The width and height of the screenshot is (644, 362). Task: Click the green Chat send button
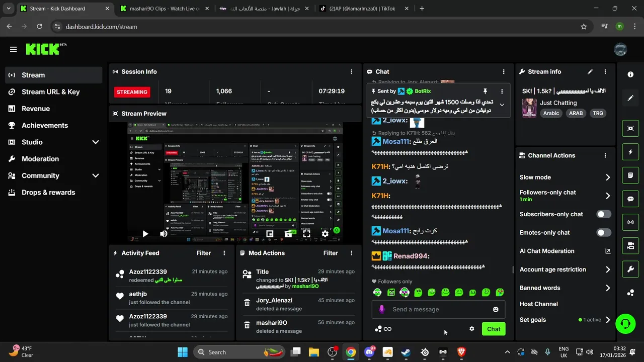(494, 329)
